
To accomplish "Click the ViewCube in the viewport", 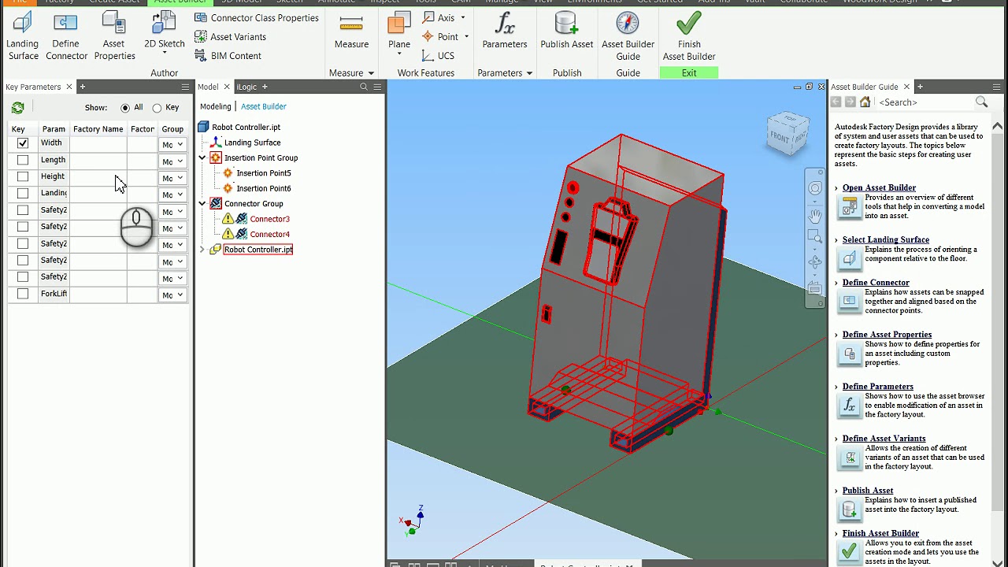I will 788,134.
